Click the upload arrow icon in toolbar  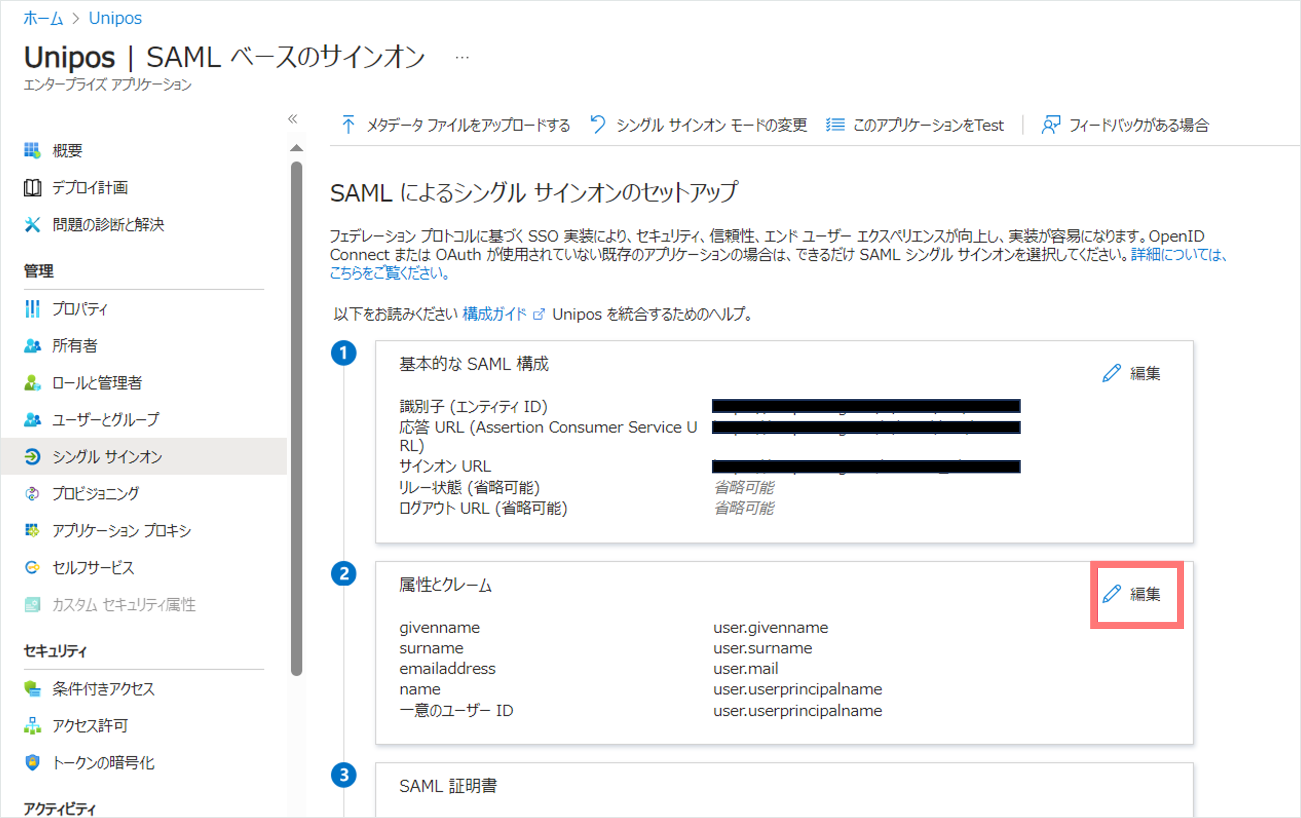348,125
